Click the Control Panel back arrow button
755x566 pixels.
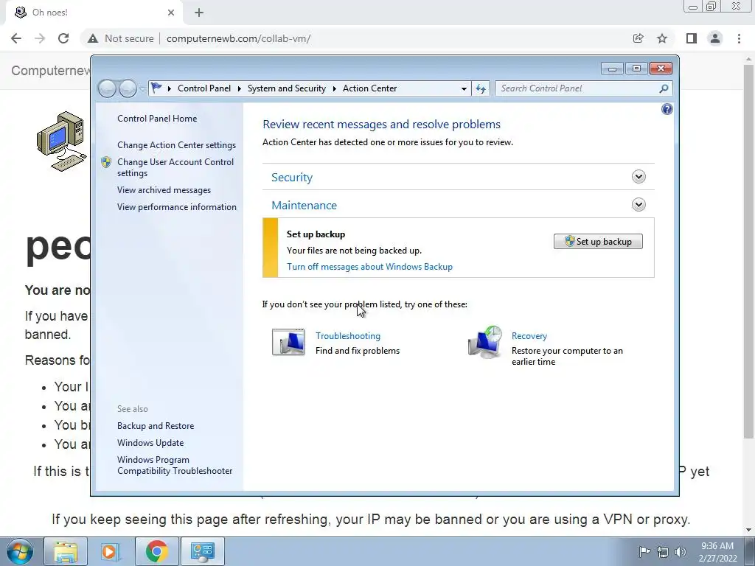pyautogui.click(x=108, y=88)
